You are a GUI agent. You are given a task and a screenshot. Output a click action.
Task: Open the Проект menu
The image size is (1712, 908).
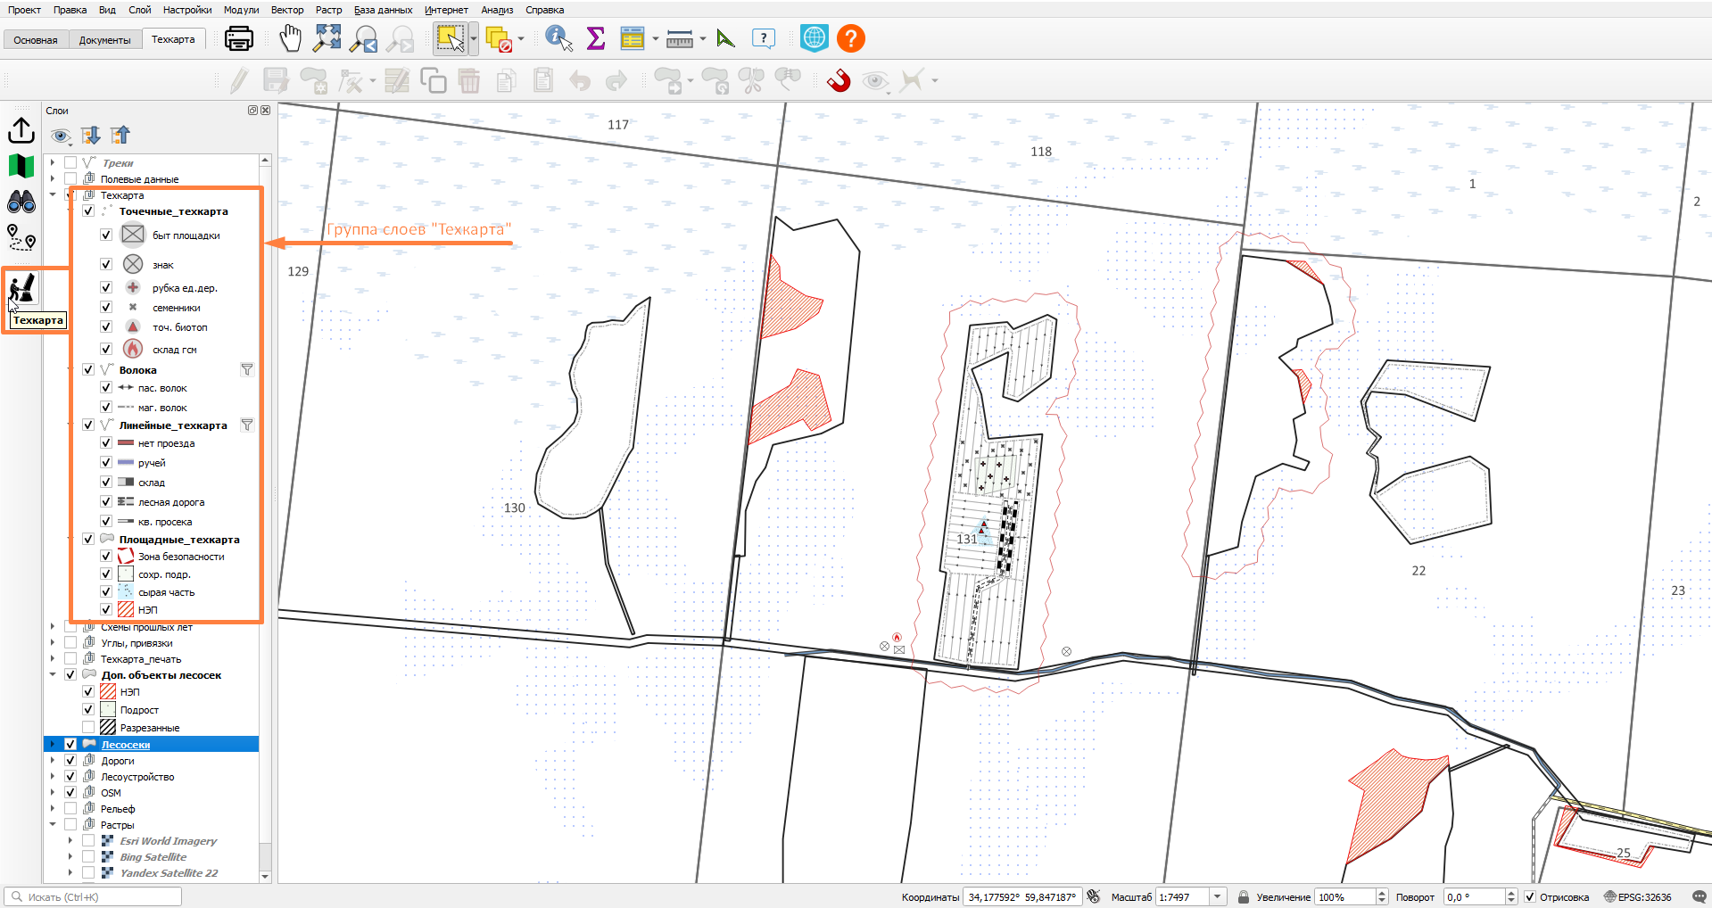[x=25, y=10]
